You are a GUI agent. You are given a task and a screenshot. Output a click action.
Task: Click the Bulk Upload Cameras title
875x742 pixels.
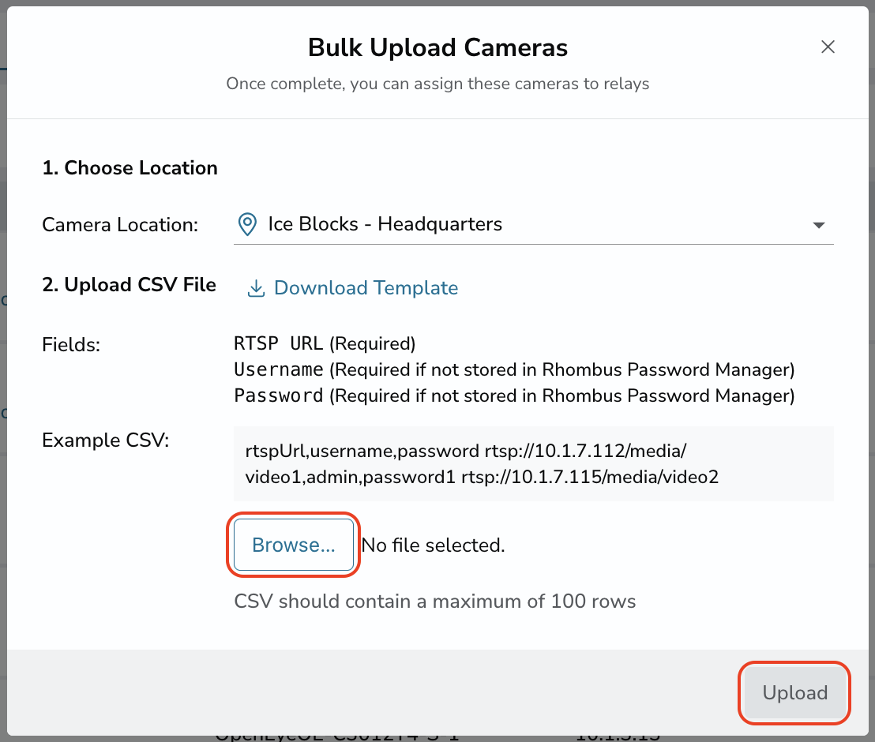point(437,47)
